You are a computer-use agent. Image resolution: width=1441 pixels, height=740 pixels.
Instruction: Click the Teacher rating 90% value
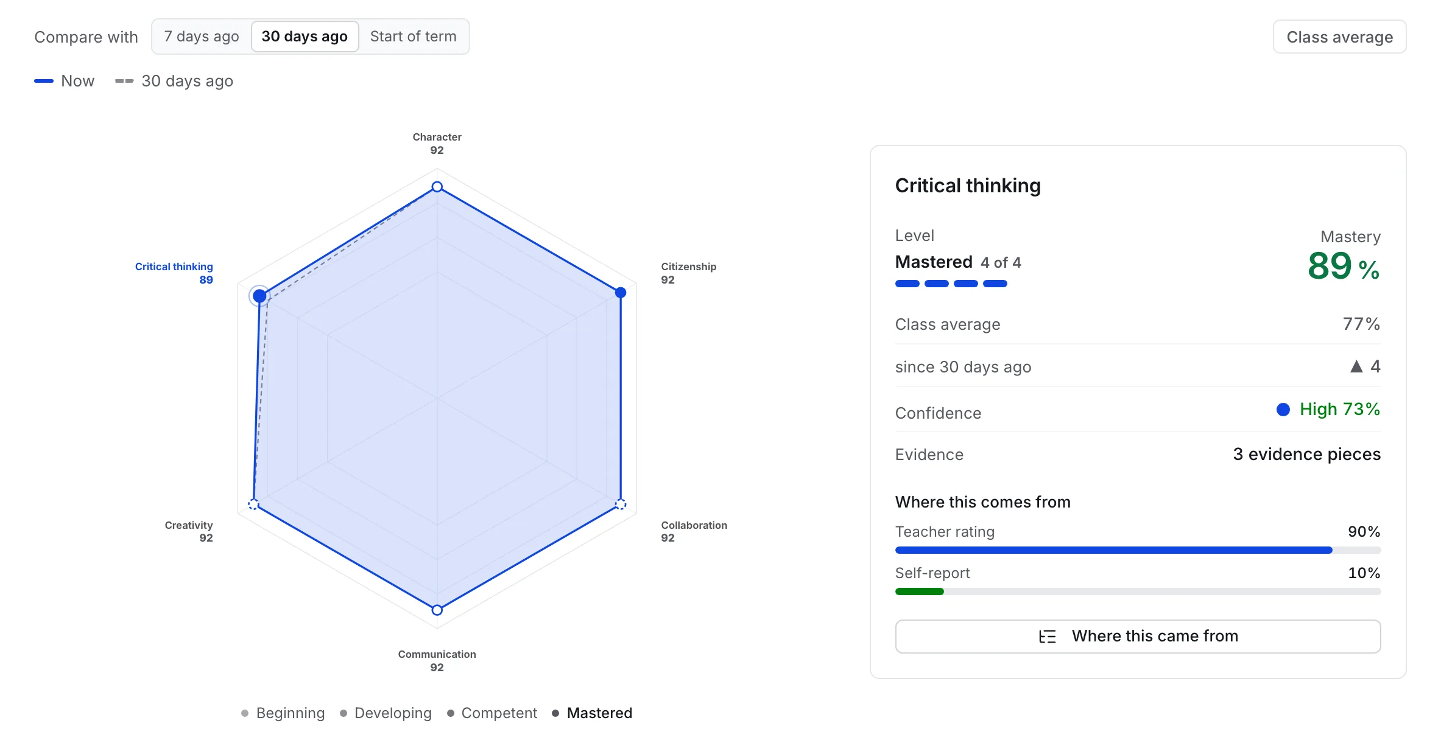1364,532
